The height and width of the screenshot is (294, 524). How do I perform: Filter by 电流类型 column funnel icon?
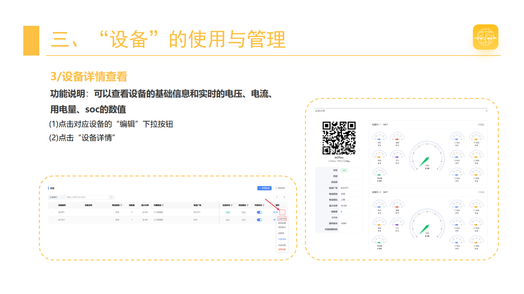pyautogui.click(x=121, y=205)
